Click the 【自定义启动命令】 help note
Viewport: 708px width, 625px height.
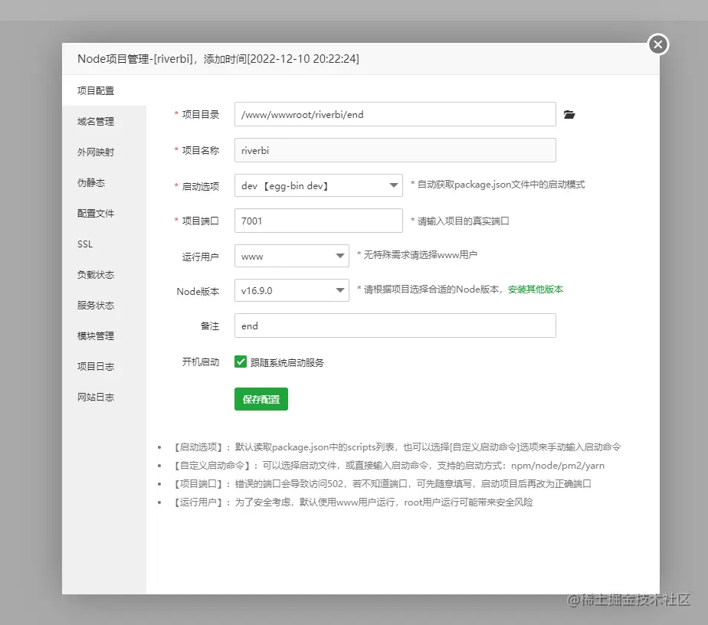coord(388,466)
